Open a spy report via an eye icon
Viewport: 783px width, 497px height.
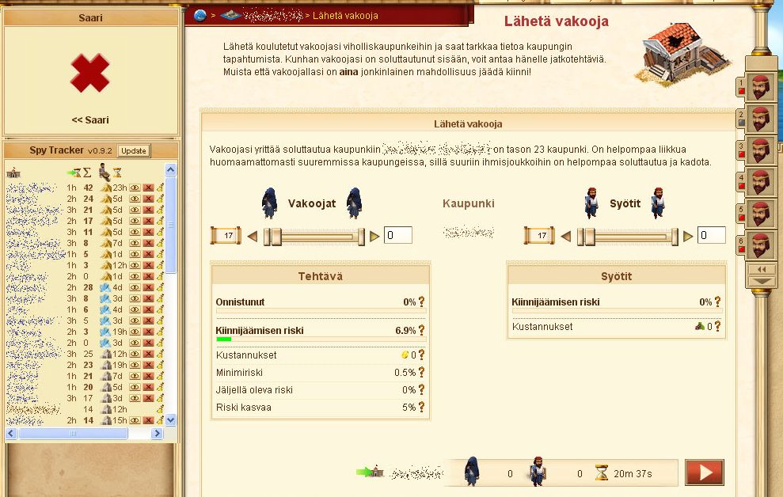(135, 188)
